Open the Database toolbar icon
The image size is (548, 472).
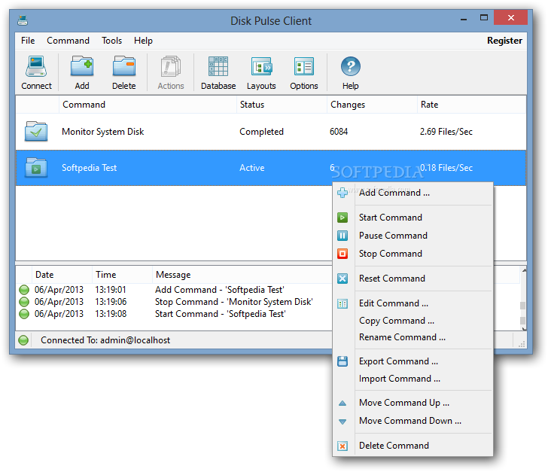coord(218,66)
